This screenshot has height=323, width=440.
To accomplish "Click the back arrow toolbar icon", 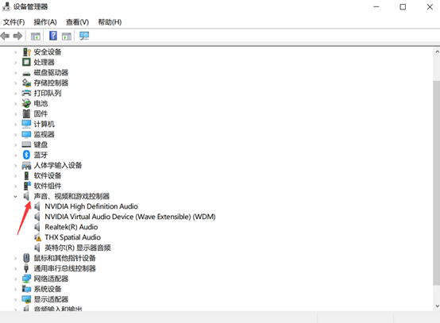I will tap(5, 36).
